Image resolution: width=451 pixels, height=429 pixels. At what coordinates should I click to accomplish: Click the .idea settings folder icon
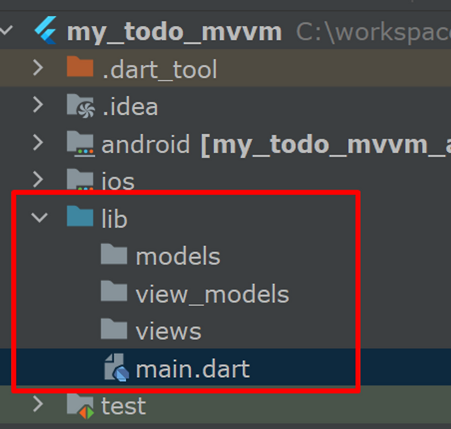click(x=81, y=106)
